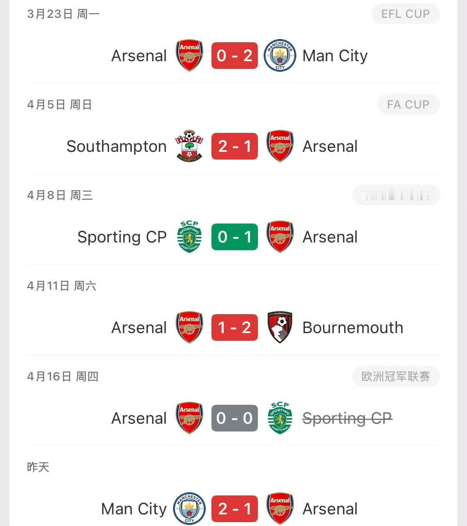467x526 pixels.
Task: Select the struck-through Sporting CP name
Action: click(x=347, y=418)
